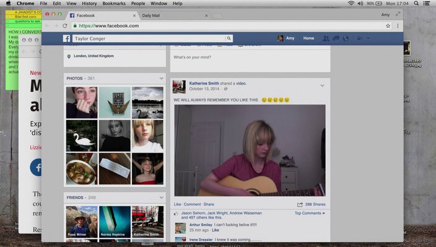Viewport: 436px width, 247px height.
Task: Open messages icon in Facebook header
Action: point(336,38)
